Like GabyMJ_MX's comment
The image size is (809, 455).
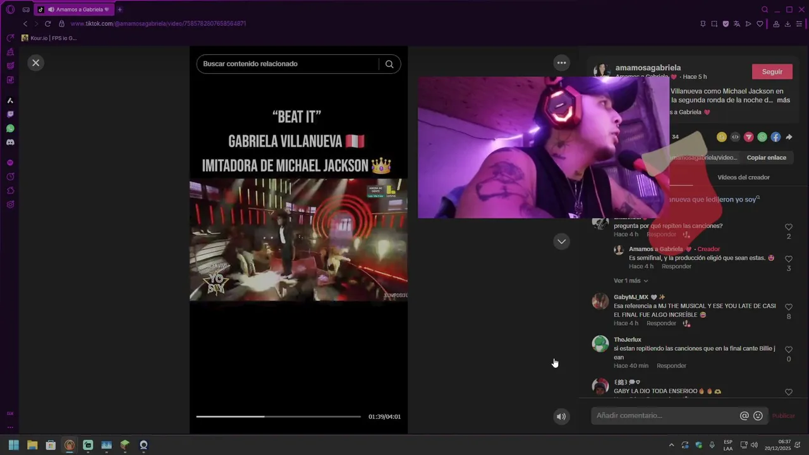coord(788,307)
